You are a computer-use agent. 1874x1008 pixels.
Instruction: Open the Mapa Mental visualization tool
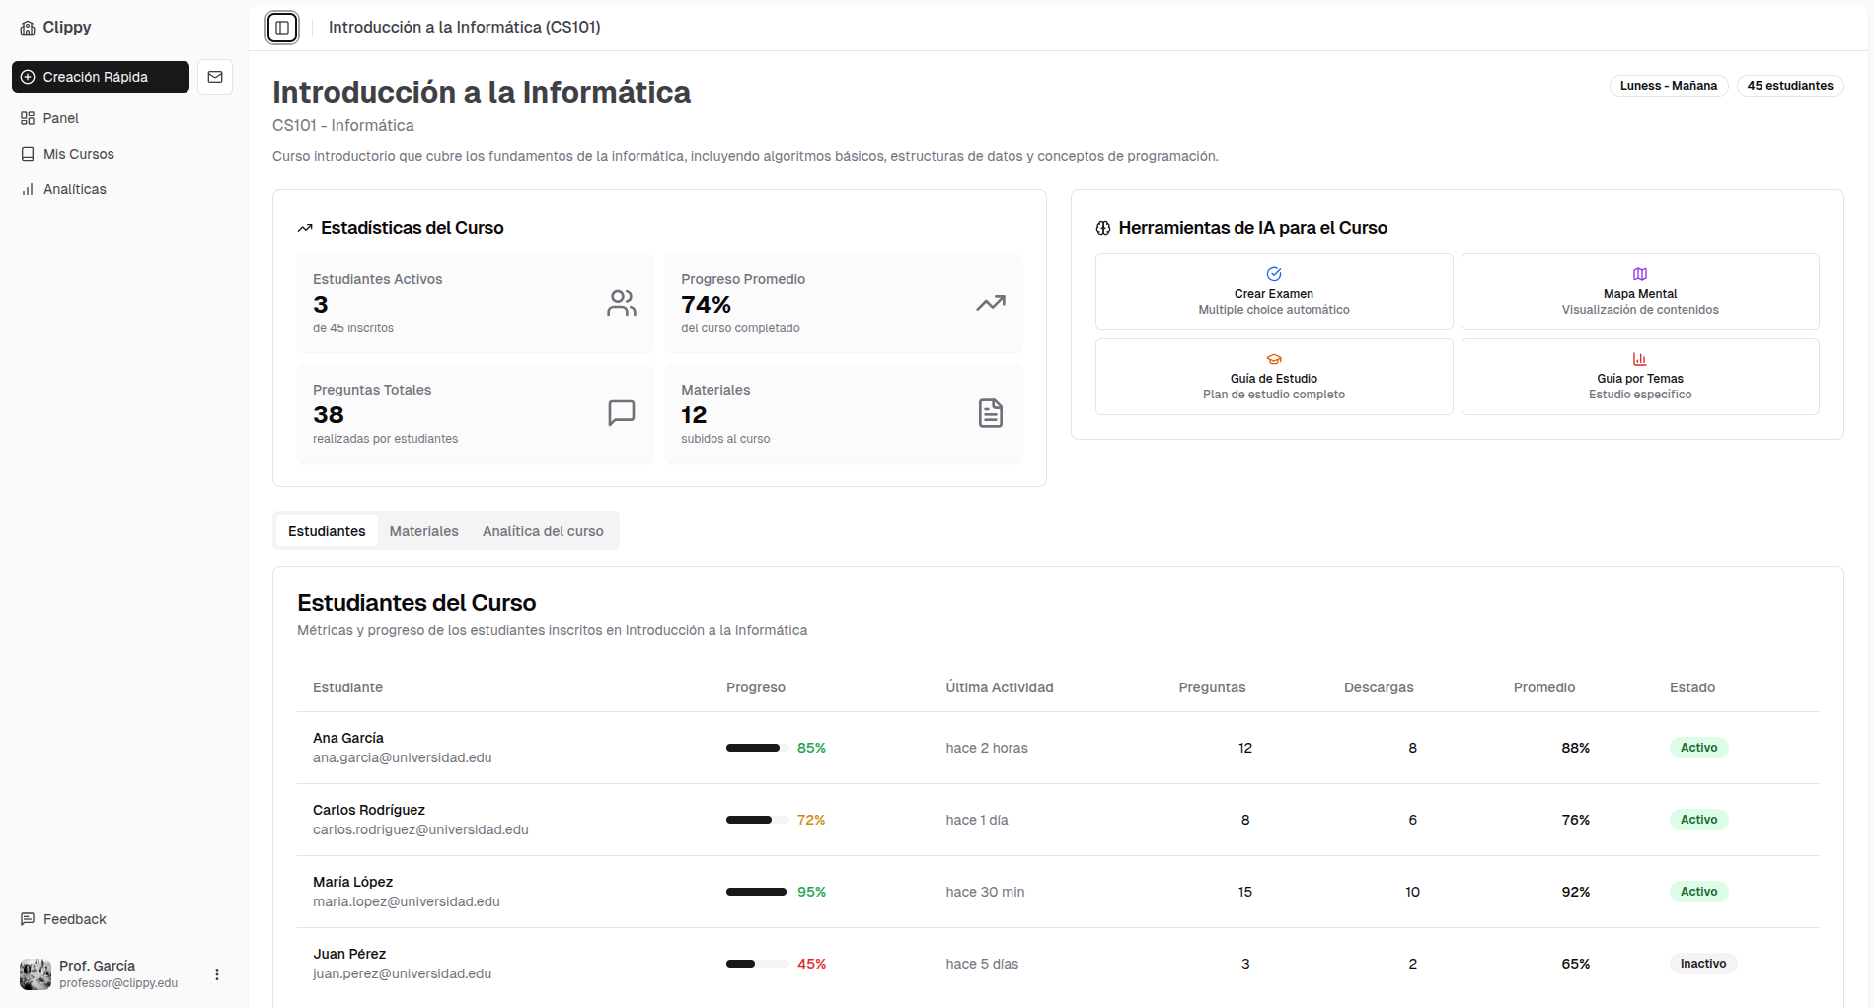click(1639, 291)
